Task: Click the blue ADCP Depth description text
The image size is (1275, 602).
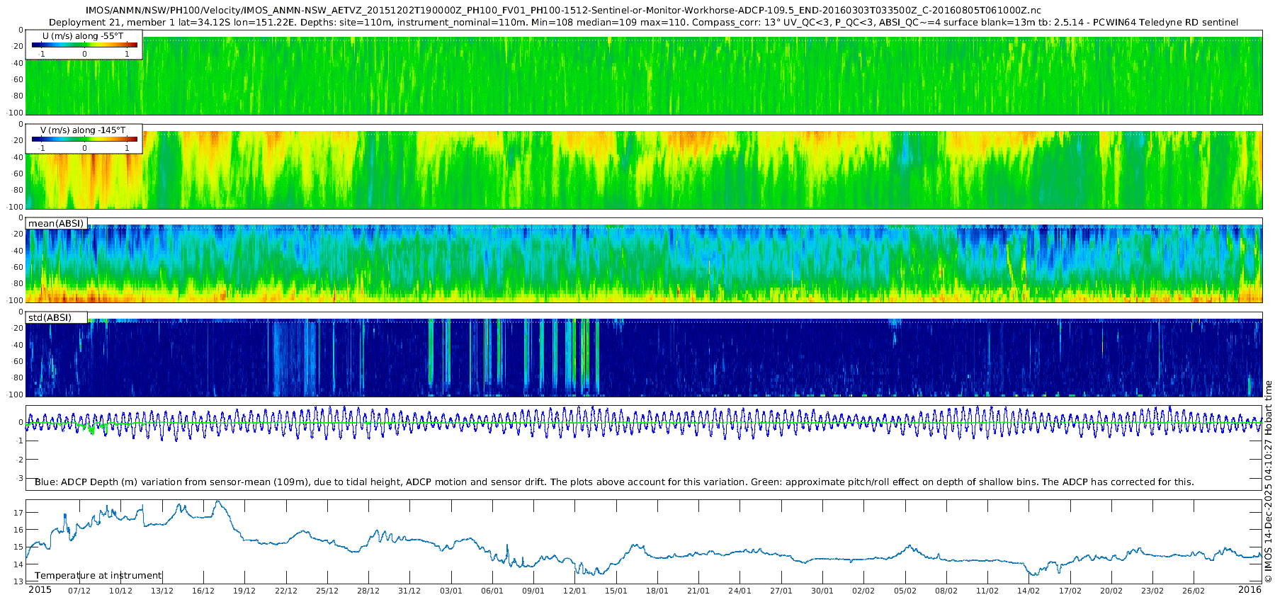Action: pos(614,482)
